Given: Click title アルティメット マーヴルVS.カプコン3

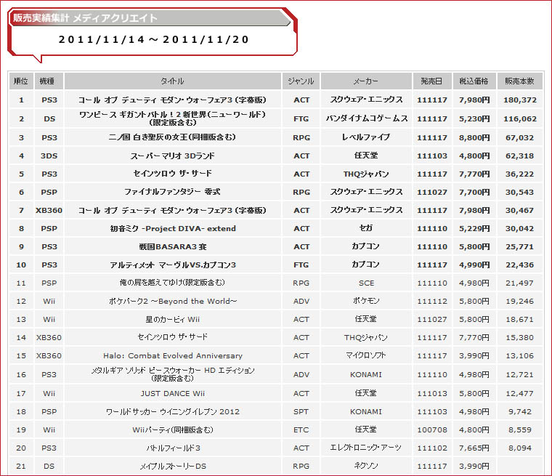Looking at the screenshot, I should pyautogui.click(x=173, y=265).
